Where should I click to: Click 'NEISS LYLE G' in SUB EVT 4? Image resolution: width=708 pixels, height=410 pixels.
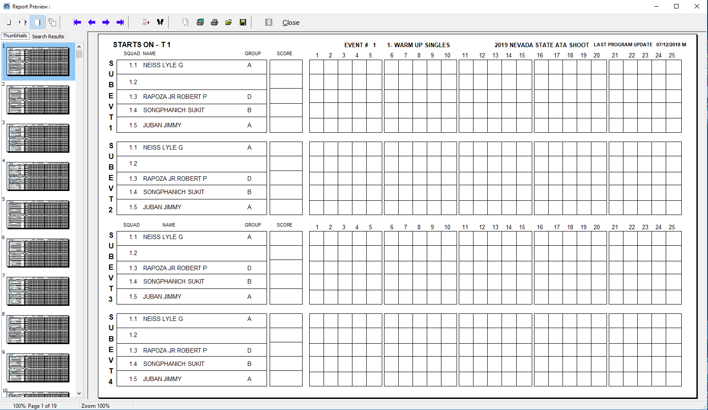tap(163, 319)
